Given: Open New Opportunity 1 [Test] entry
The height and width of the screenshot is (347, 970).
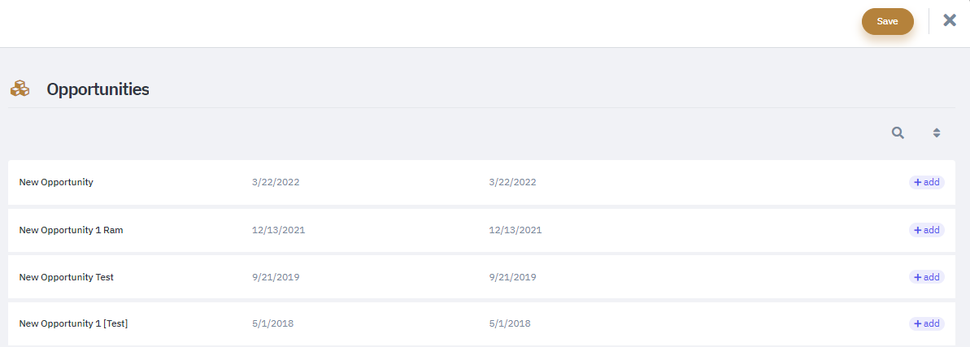Looking at the screenshot, I should (74, 323).
